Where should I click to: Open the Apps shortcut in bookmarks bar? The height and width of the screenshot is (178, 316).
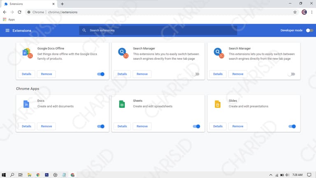coord(9,19)
